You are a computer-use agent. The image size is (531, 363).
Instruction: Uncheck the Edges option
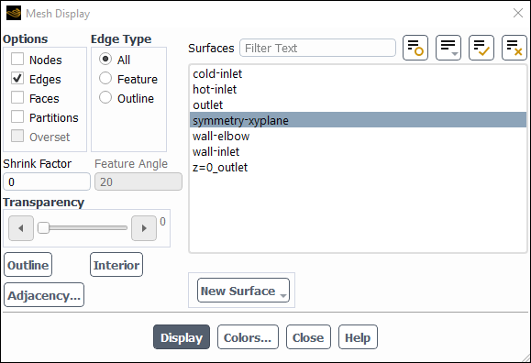(17, 78)
